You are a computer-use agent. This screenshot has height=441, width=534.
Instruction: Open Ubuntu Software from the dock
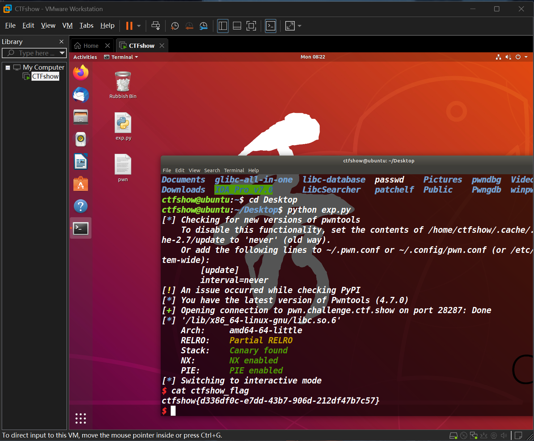coord(81,184)
